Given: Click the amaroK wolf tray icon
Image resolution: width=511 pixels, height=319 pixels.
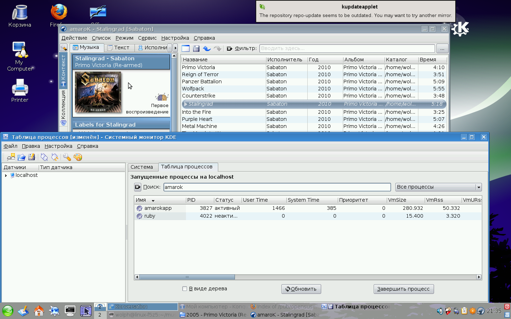Looking at the screenshot, I should 480,311.
